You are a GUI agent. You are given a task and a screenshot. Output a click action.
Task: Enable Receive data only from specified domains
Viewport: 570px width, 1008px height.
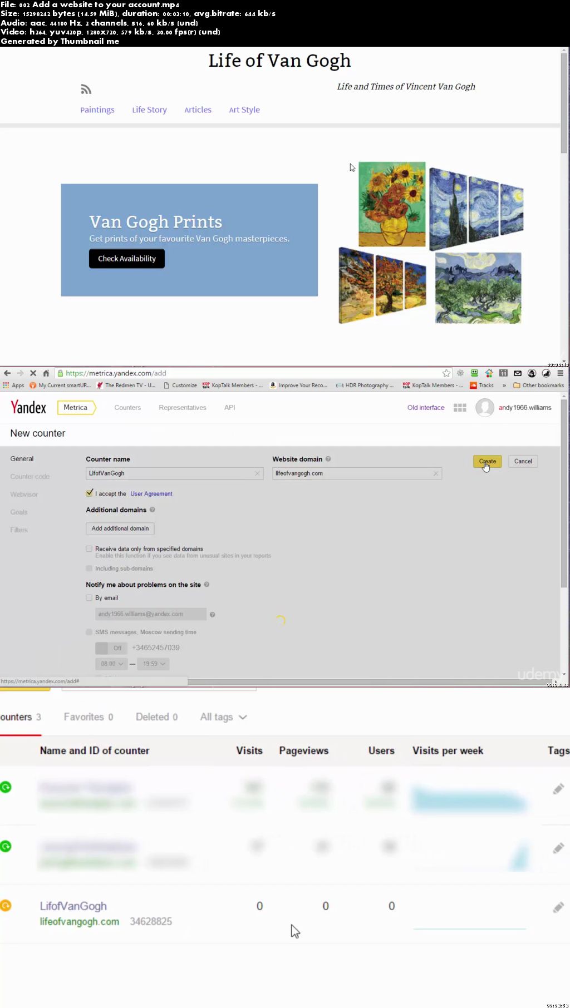point(89,549)
